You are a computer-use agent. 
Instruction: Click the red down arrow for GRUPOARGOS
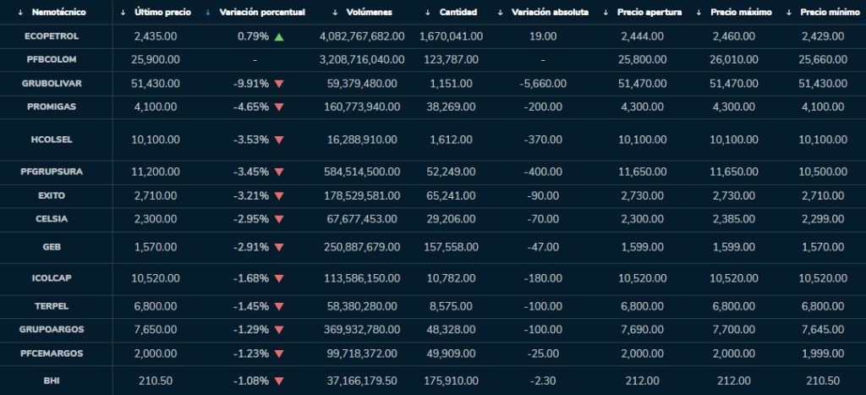[279, 330]
